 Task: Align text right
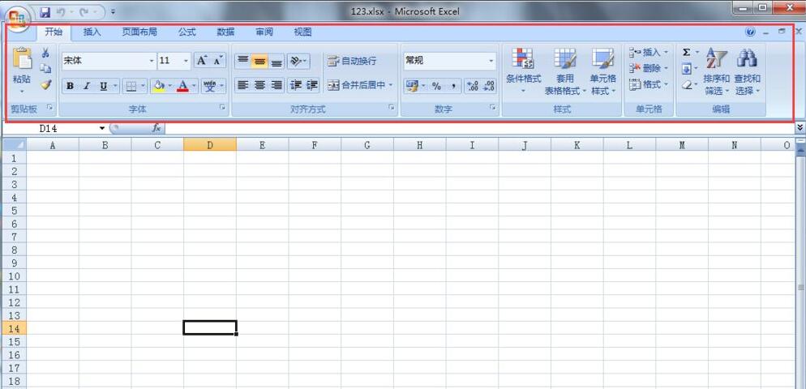coord(277,85)
